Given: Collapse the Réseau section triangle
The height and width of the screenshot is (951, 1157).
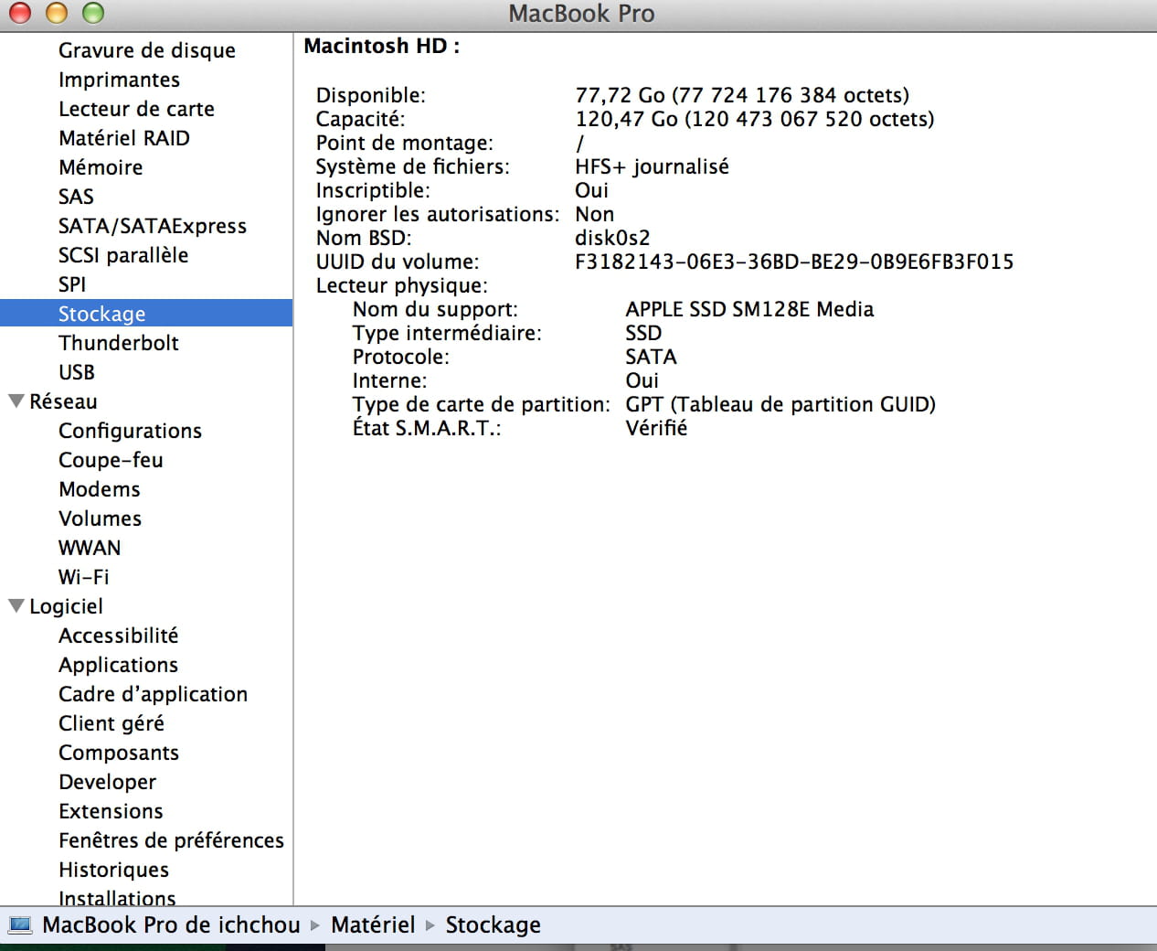Looking at the screenshot, I should point(16,401).
